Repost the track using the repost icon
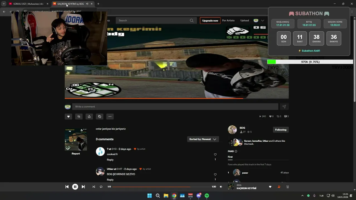This screenshot has width=356, height=200. 79,116
